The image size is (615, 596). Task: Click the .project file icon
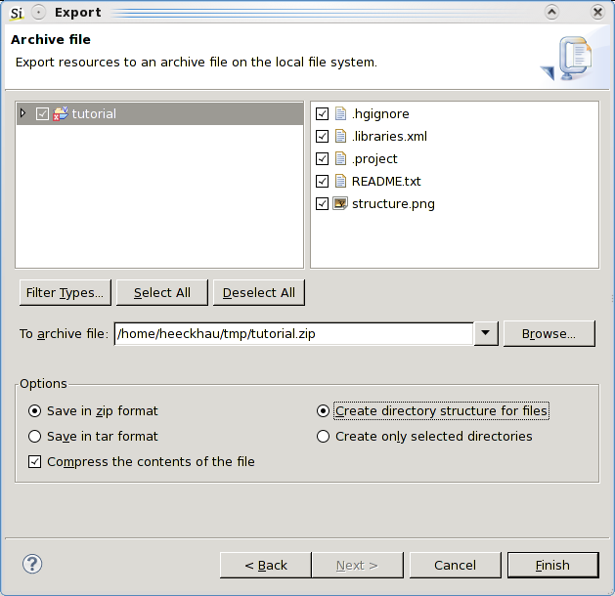pos(340,158)
